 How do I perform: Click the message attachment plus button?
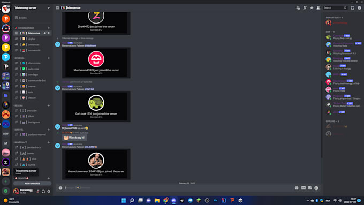point(60,188)
